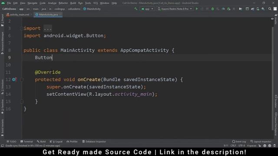Click the 4 spaces indent setting
278x156 pixels.
point(252,146)
